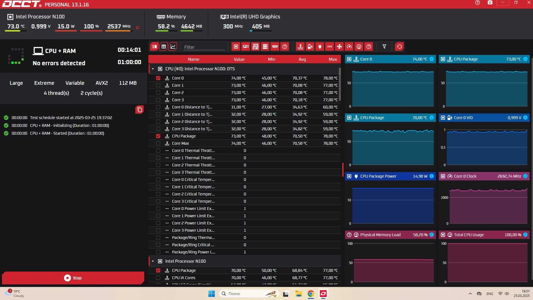Check Core 0 Distance to Tj checkbox
This screenshot has height=300, width=533.
[158, 107]
